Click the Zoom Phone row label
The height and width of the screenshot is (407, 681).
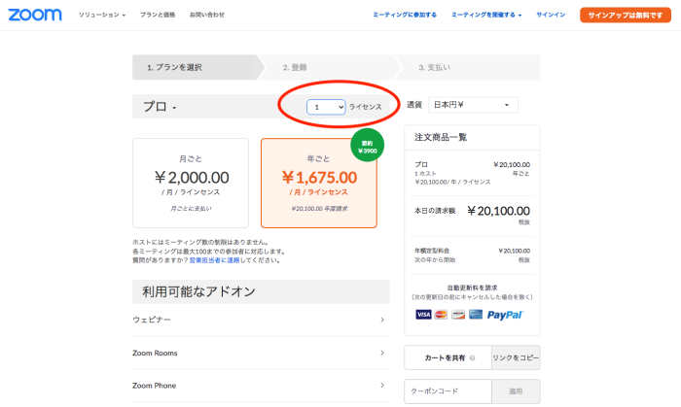(154, 386)
